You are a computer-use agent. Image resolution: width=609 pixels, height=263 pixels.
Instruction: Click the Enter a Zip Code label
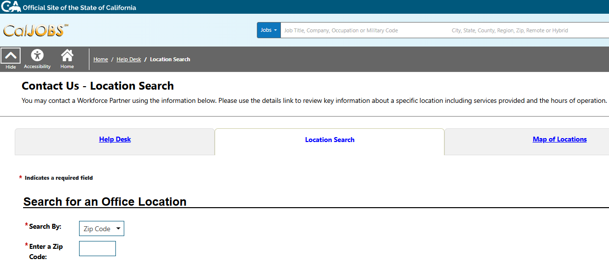(46, 251)
